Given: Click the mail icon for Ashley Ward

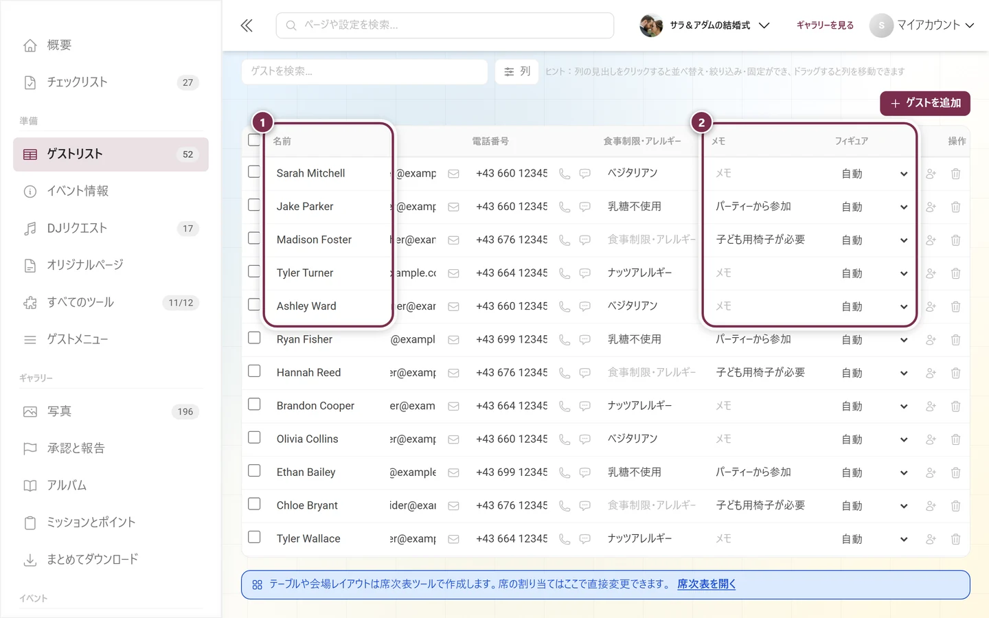Looking at the screenshot, I should (453, 307).
